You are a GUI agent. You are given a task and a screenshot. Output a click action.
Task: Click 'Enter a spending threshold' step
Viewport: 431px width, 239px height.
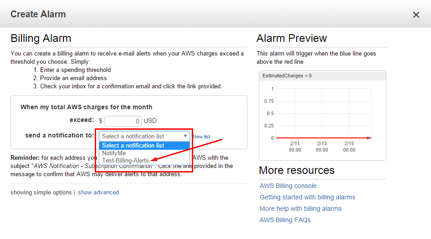click(75, 70)
